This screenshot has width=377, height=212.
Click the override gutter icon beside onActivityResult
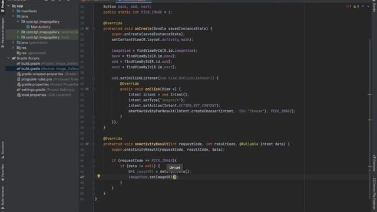tap(87, 144)
